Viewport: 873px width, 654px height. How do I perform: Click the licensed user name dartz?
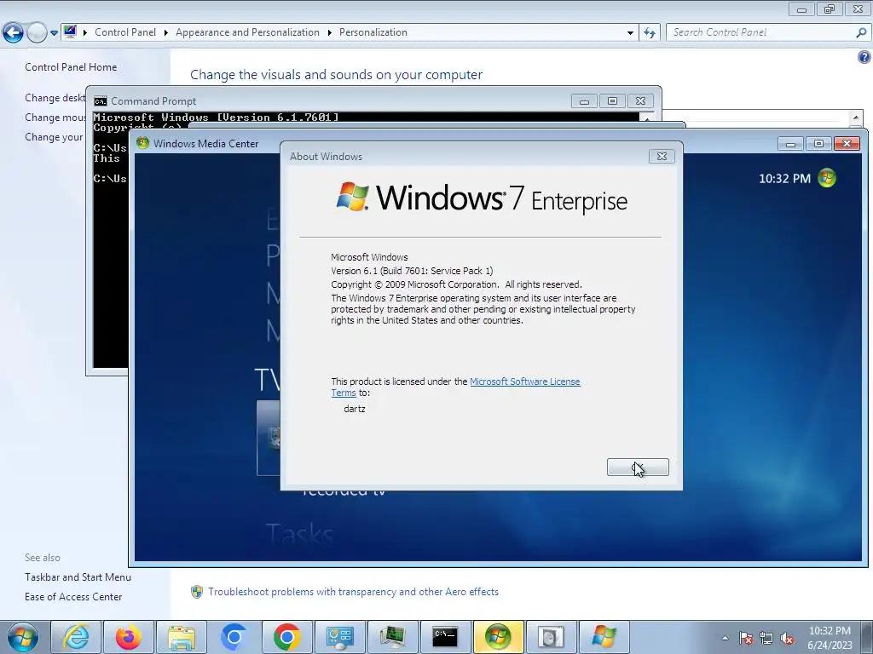pyautogui.click(x=354, y=409)
